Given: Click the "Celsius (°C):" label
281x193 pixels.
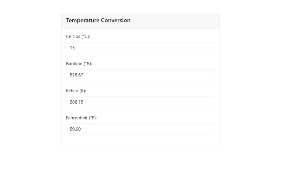Looking at the screenshot, I should [x=78, y=36].
